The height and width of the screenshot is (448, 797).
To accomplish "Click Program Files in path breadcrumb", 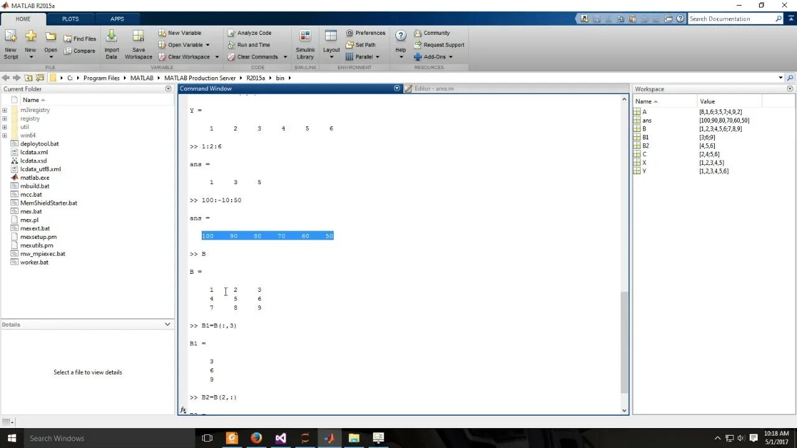I will [x=101, y=78].
